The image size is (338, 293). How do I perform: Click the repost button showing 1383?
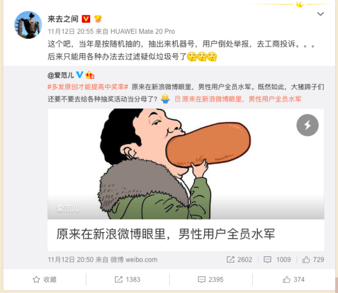128,279
